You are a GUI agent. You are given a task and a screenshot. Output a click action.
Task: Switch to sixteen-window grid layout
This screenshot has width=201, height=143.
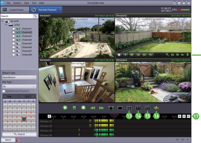pos(147,108)
